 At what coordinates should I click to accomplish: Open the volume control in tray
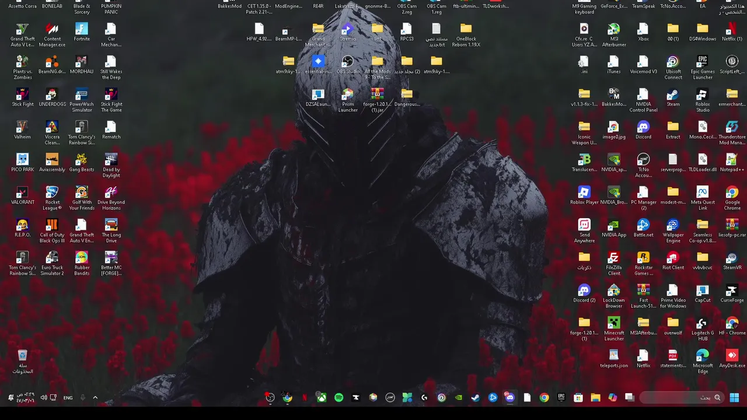[43, 398]
